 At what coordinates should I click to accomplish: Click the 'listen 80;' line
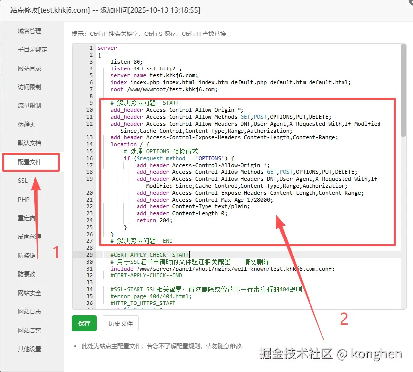(127, 62)
